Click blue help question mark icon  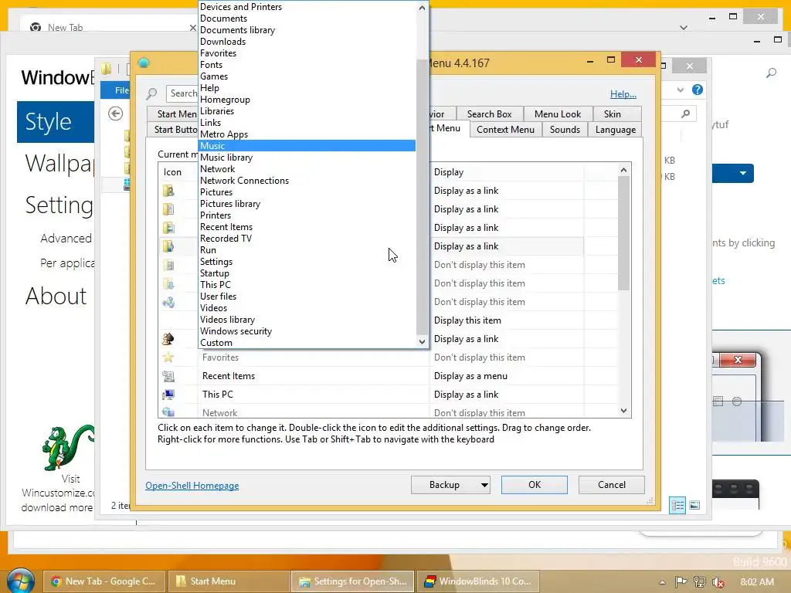click(698, 90)
